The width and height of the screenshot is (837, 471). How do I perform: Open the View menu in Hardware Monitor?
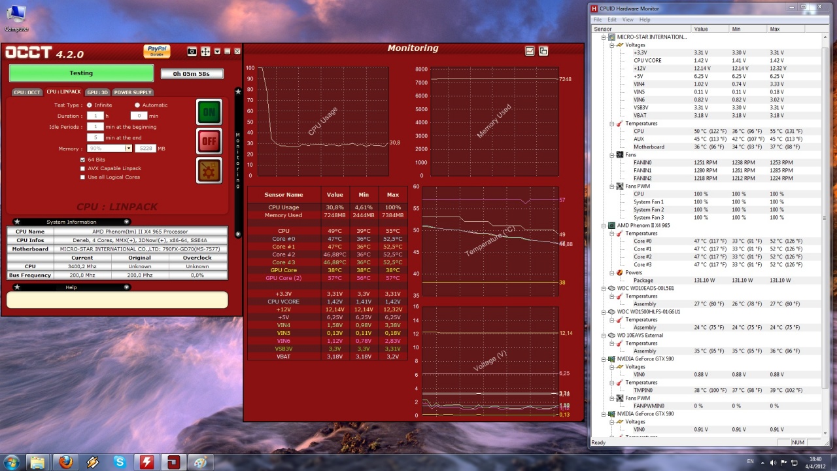click(628, 20)
